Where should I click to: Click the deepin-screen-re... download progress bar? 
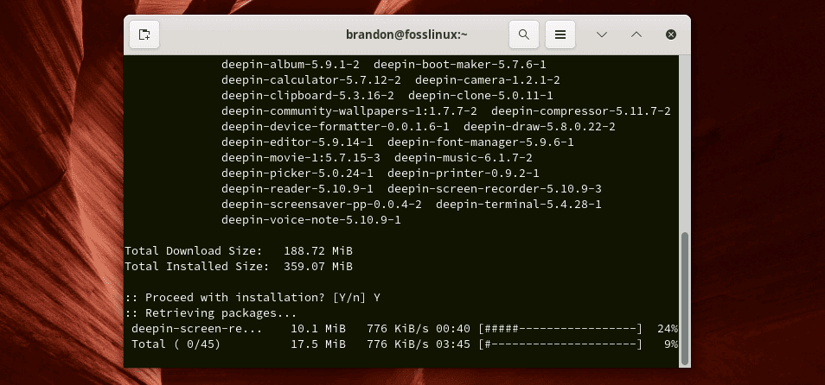point(560,329)
